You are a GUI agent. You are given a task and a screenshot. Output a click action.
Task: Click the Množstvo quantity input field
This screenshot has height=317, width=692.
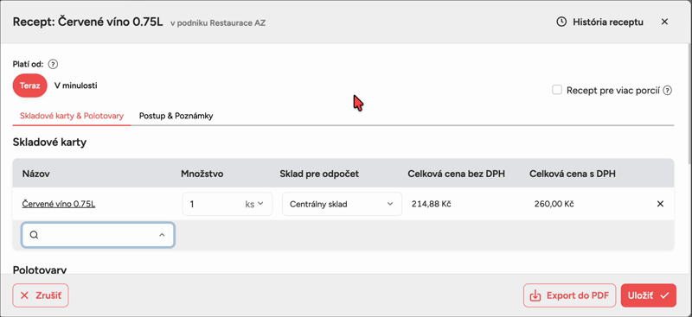(x=213, y=204)
